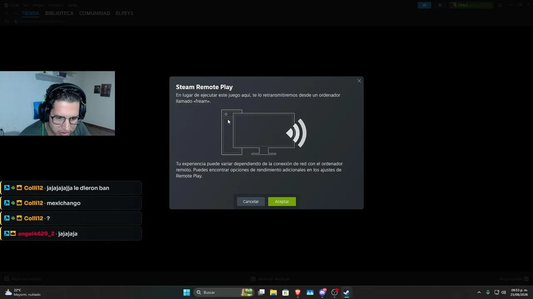Open network settings tray icon
The width and height of the screenshot is (533, 299).
(x=497, y=292)
